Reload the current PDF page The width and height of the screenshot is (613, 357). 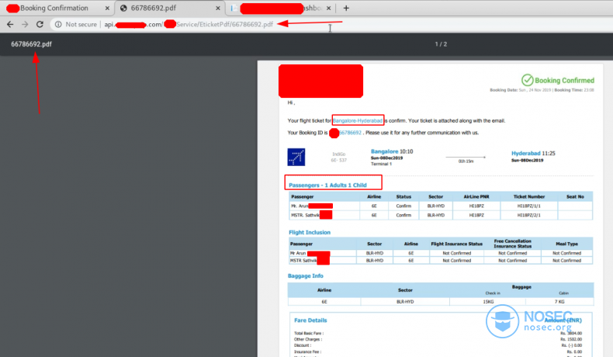(x=40, y=24)
